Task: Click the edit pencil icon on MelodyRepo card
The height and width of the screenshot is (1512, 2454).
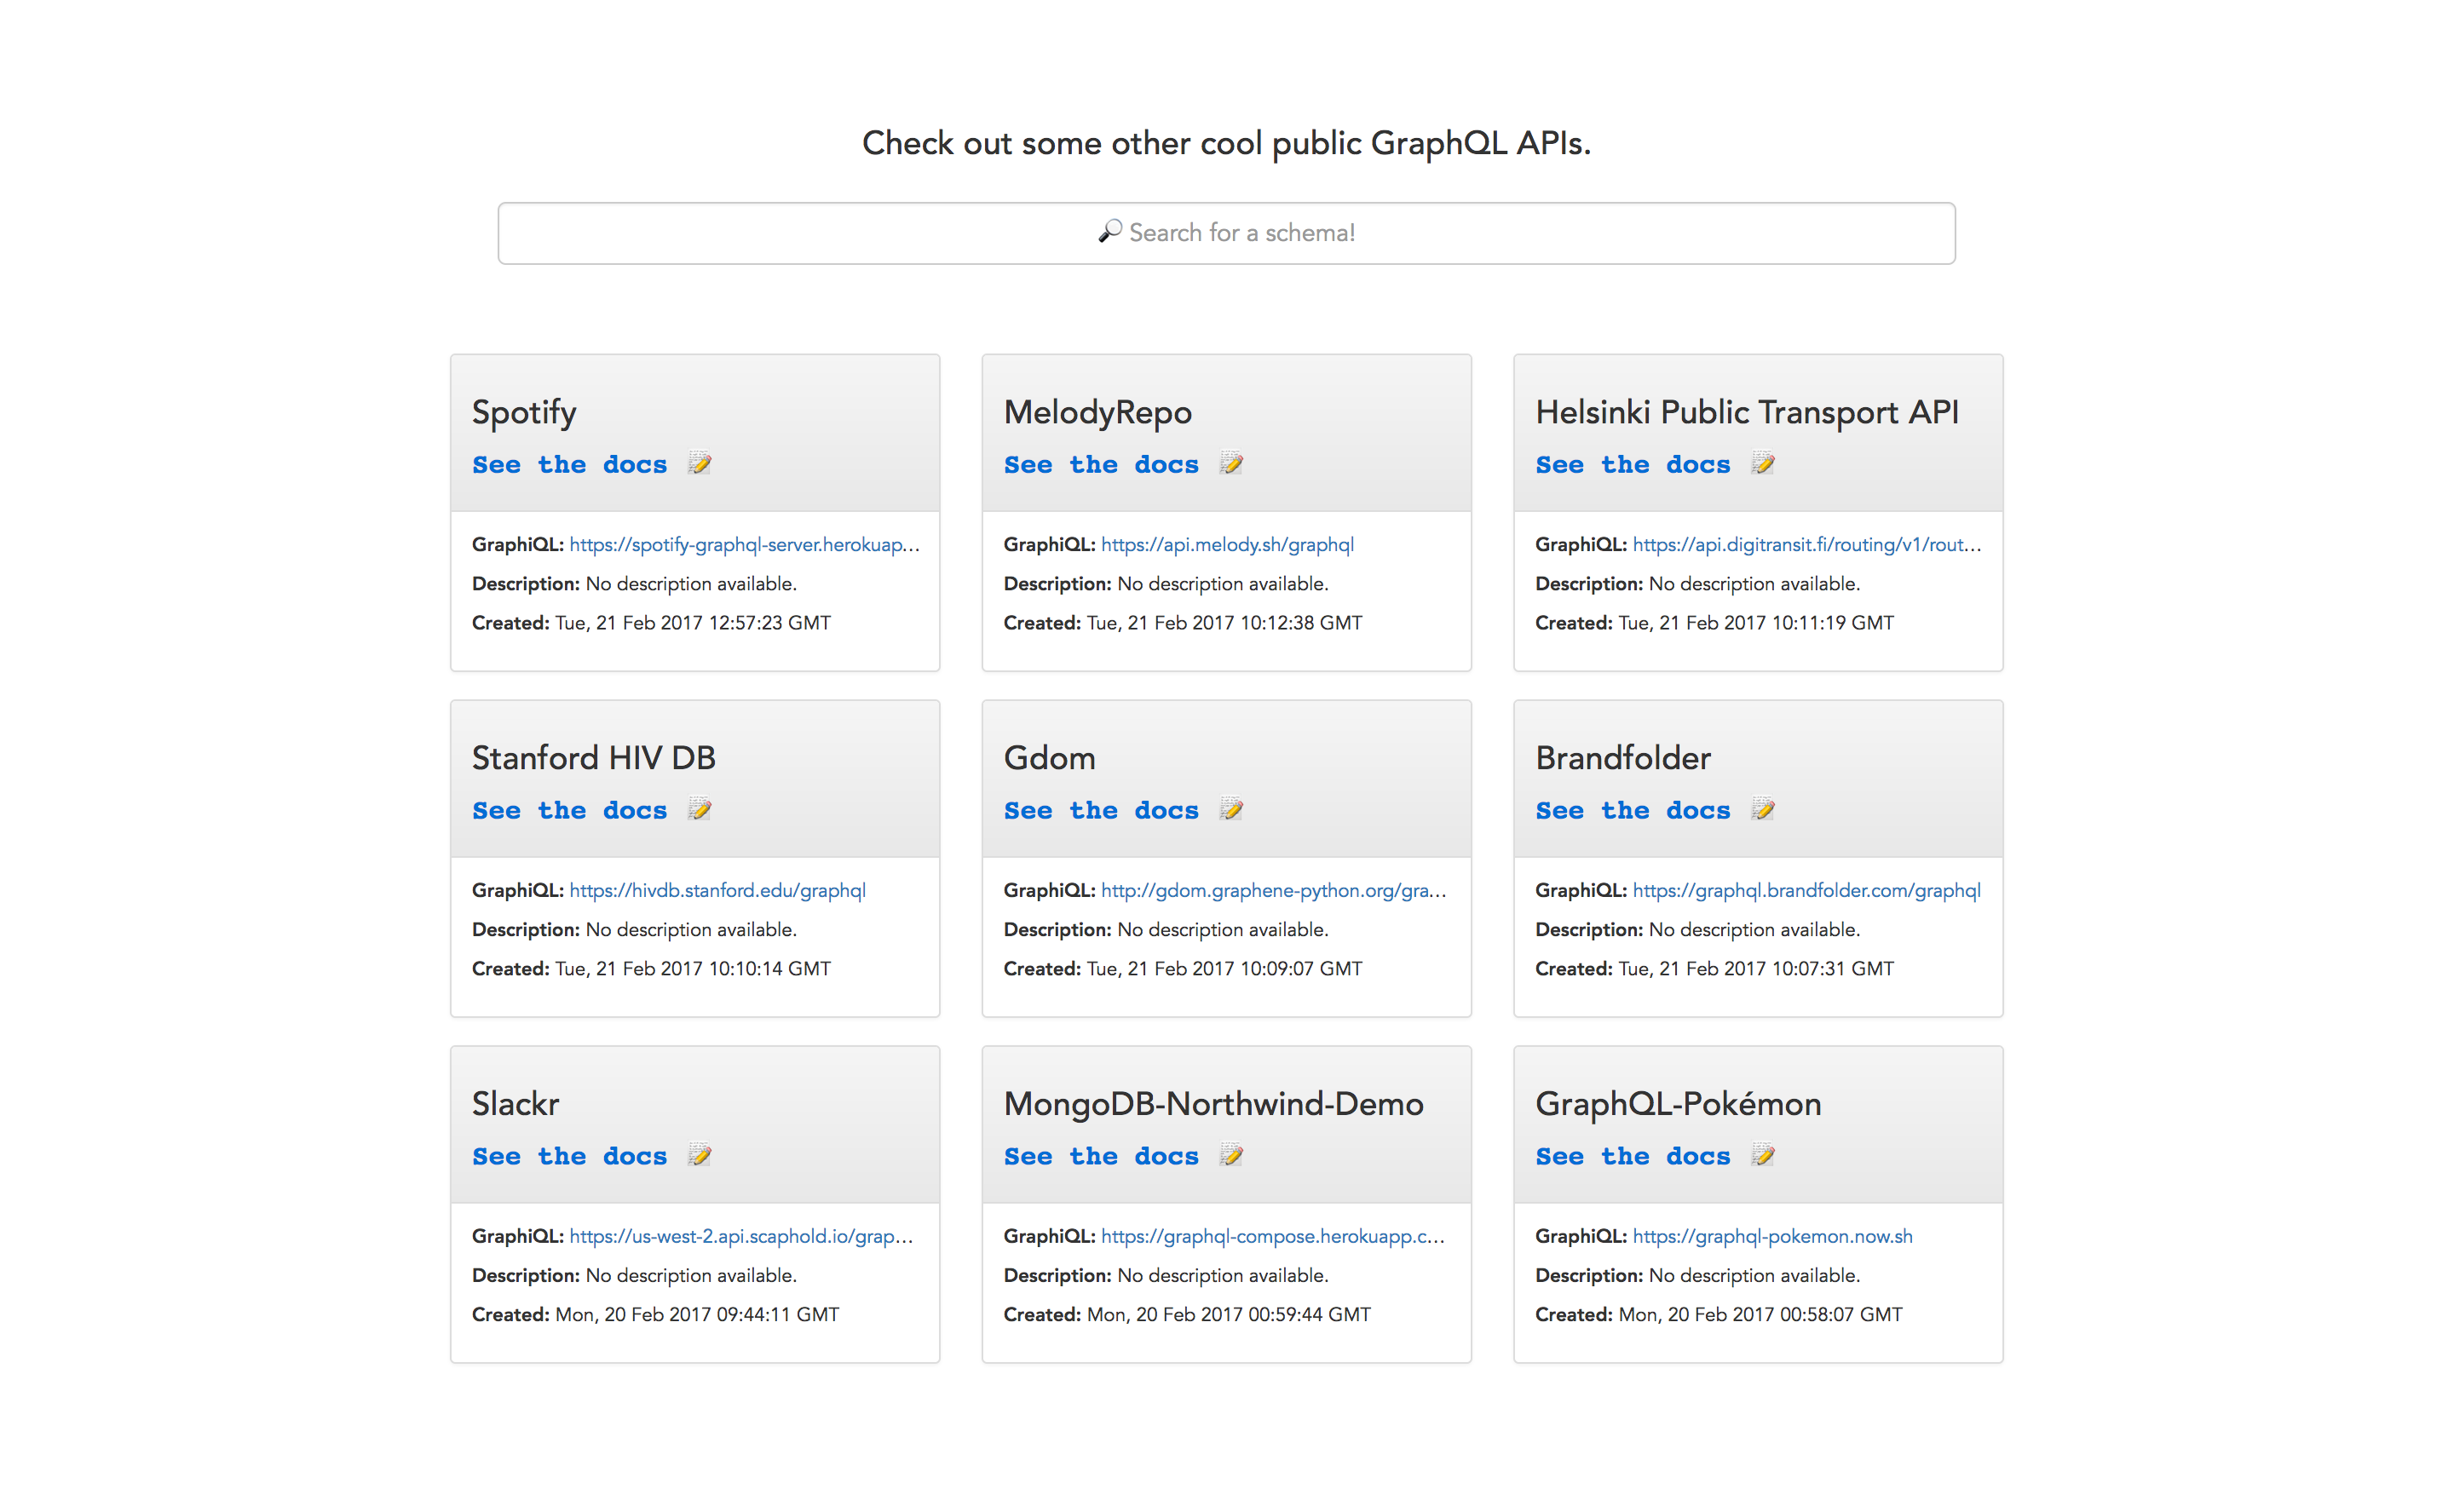Action: [x=1231, y=463]
